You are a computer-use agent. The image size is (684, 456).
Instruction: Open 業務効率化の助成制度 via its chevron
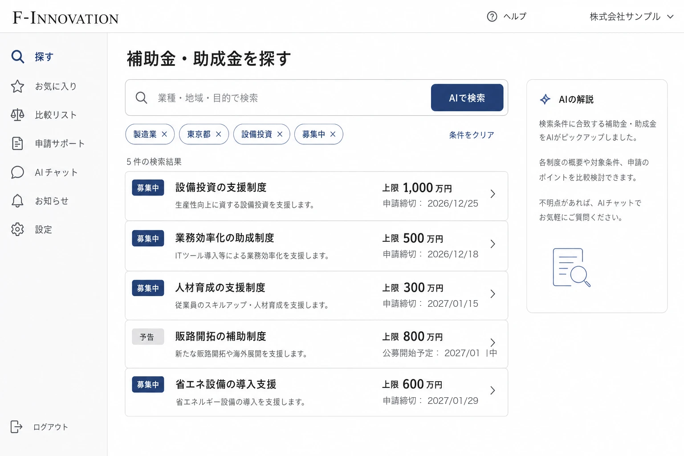click(493, 244)
